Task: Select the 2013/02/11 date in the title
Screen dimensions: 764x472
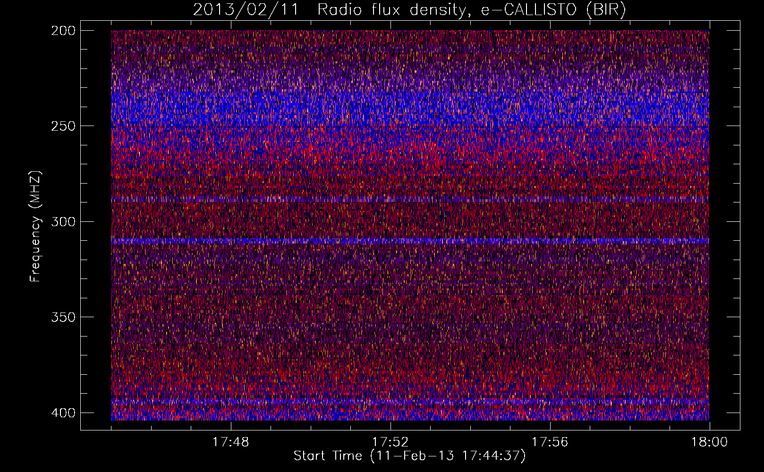Action: (246, 10)
